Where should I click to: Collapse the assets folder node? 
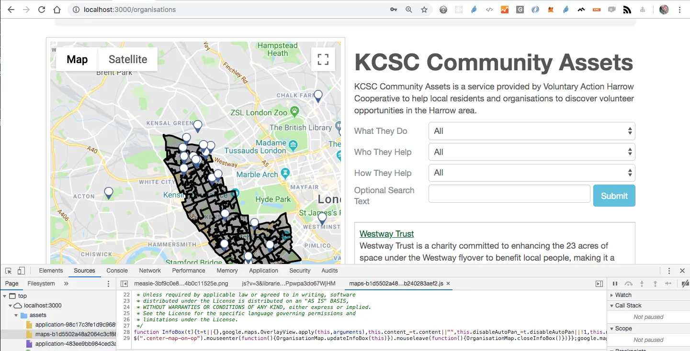click(16, 315)
